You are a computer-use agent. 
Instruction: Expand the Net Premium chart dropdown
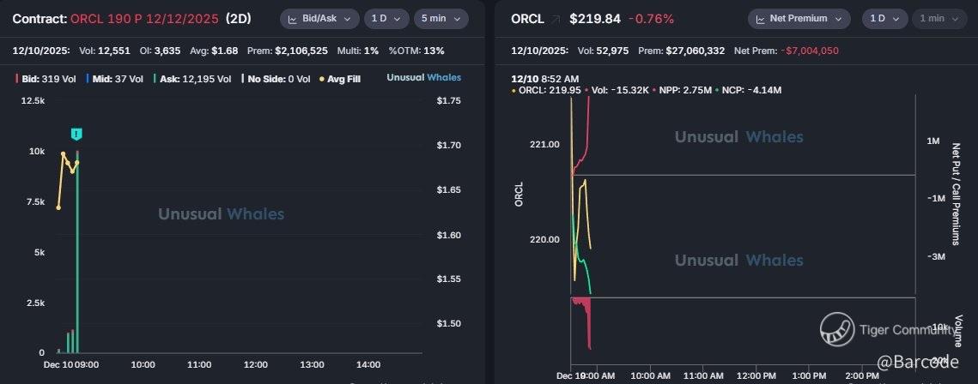point(799,19)
